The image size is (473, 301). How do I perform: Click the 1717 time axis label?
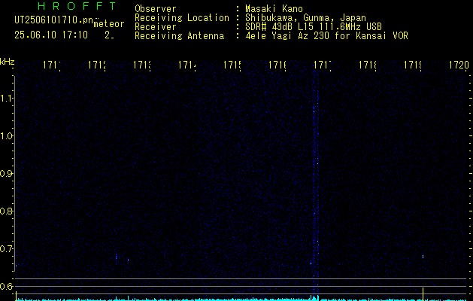click(322, 65)
